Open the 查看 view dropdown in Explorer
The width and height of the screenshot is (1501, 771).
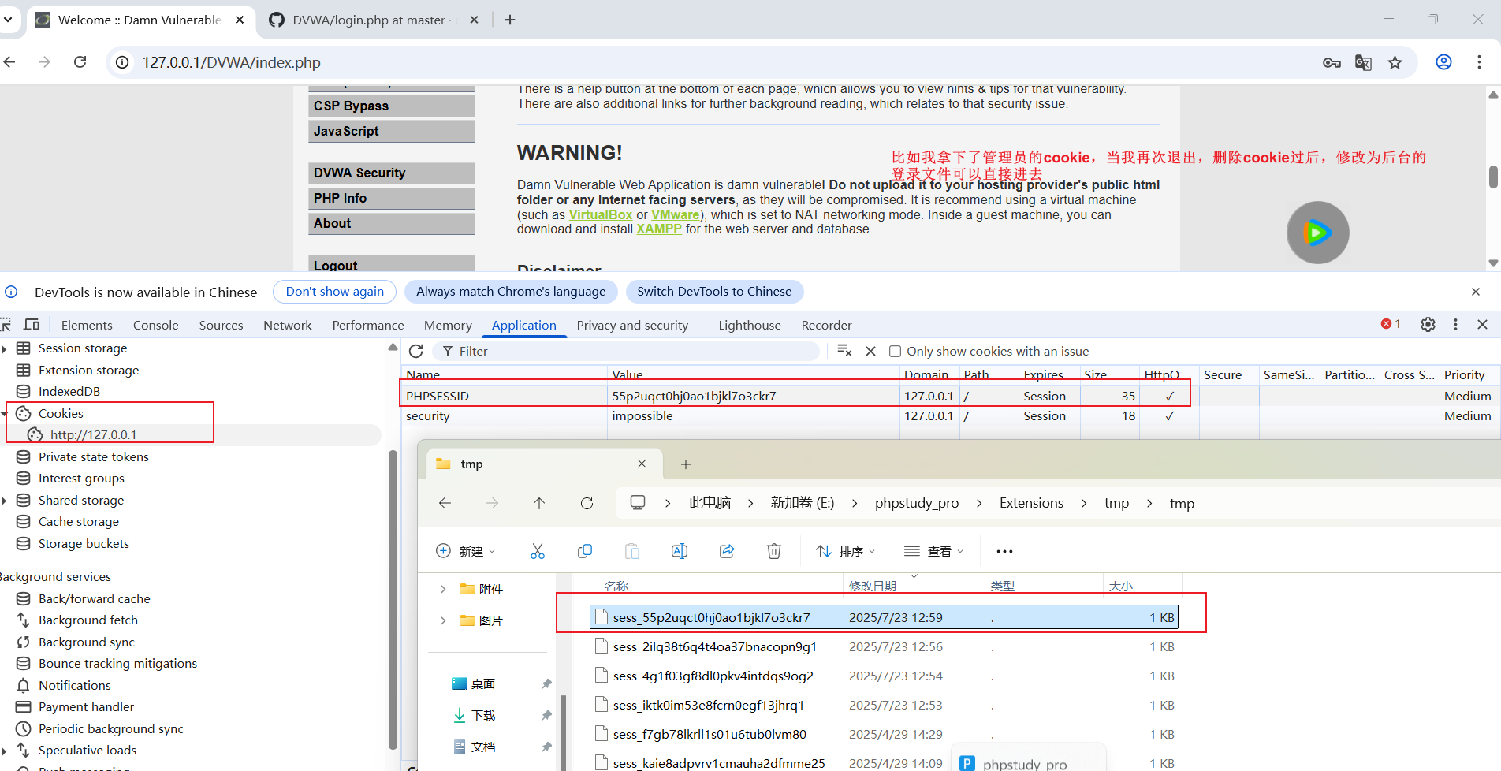(933, 551)
